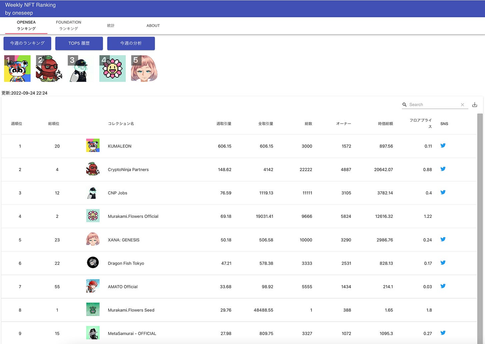
Task: Click XANA: GENESIS collection name
Action: point(124,240)
